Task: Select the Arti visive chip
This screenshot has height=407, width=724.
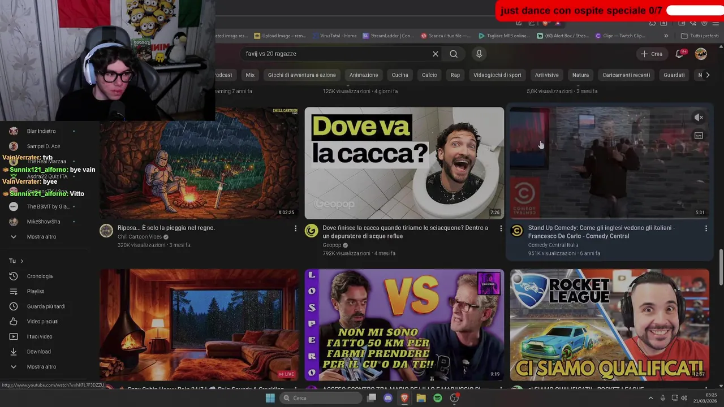Action: tap(547, 75)
